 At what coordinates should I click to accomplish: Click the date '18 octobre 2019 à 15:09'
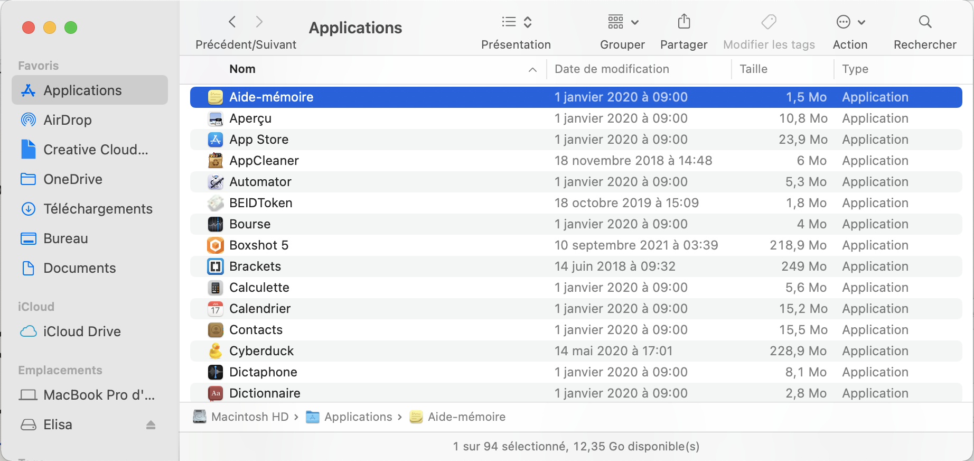click(626, 203)
